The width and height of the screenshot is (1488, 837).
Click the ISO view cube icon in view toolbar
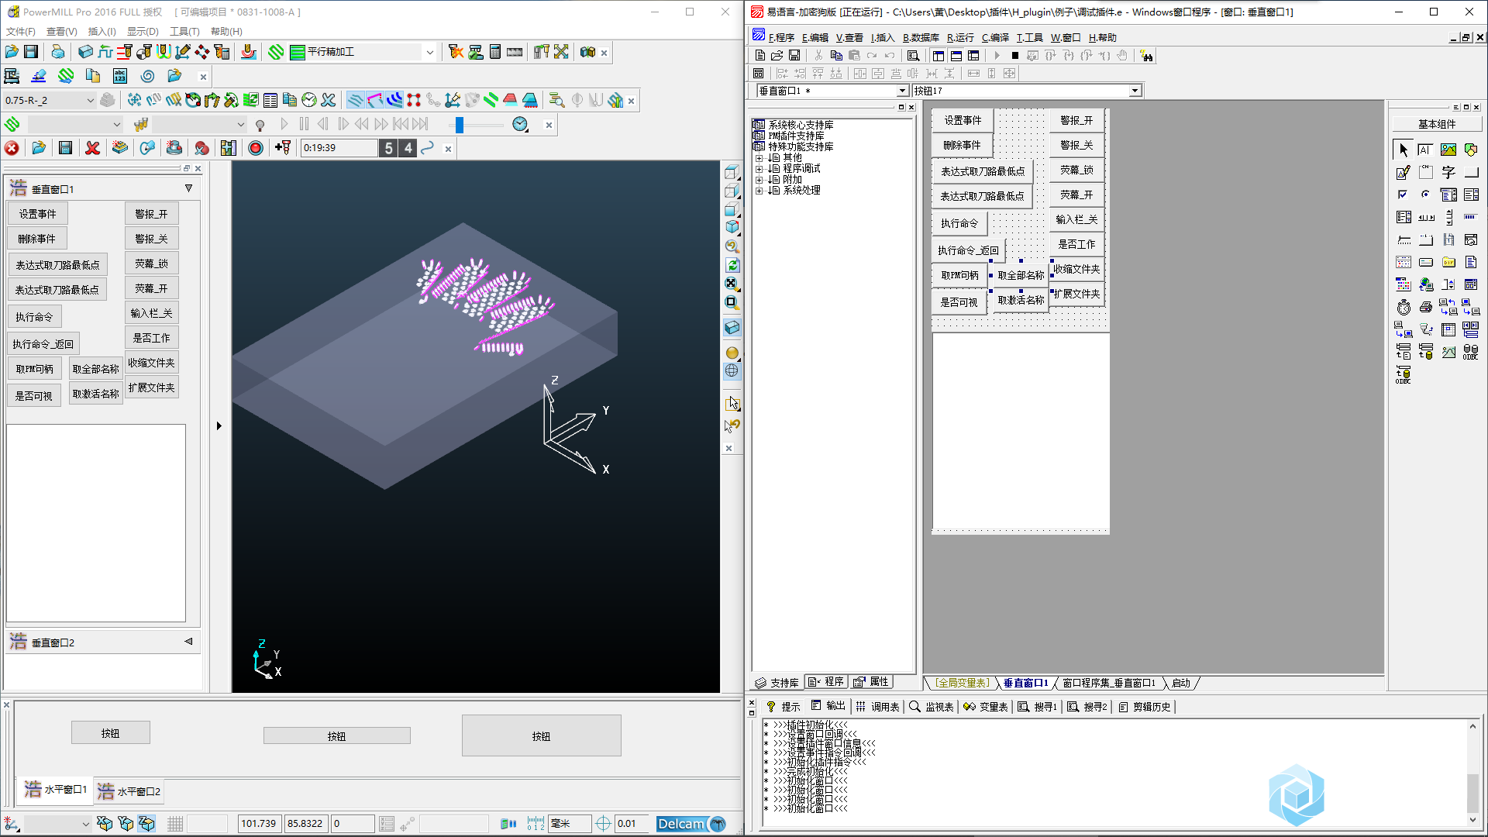point(732,227)
